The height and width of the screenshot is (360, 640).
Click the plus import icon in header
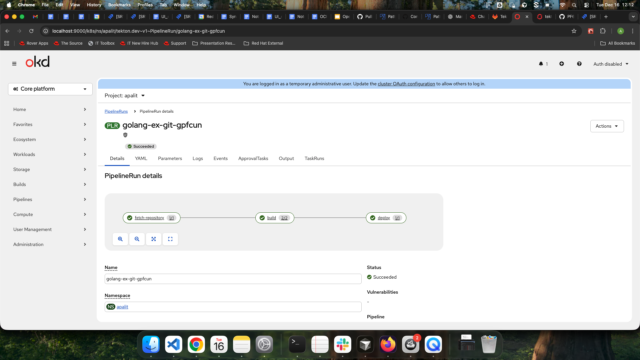coord(562,64)
